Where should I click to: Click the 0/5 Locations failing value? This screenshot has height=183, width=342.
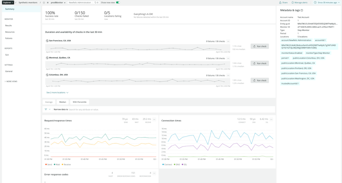107,13
